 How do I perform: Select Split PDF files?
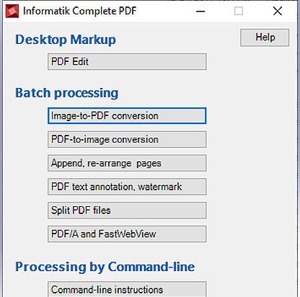point(127,210)
